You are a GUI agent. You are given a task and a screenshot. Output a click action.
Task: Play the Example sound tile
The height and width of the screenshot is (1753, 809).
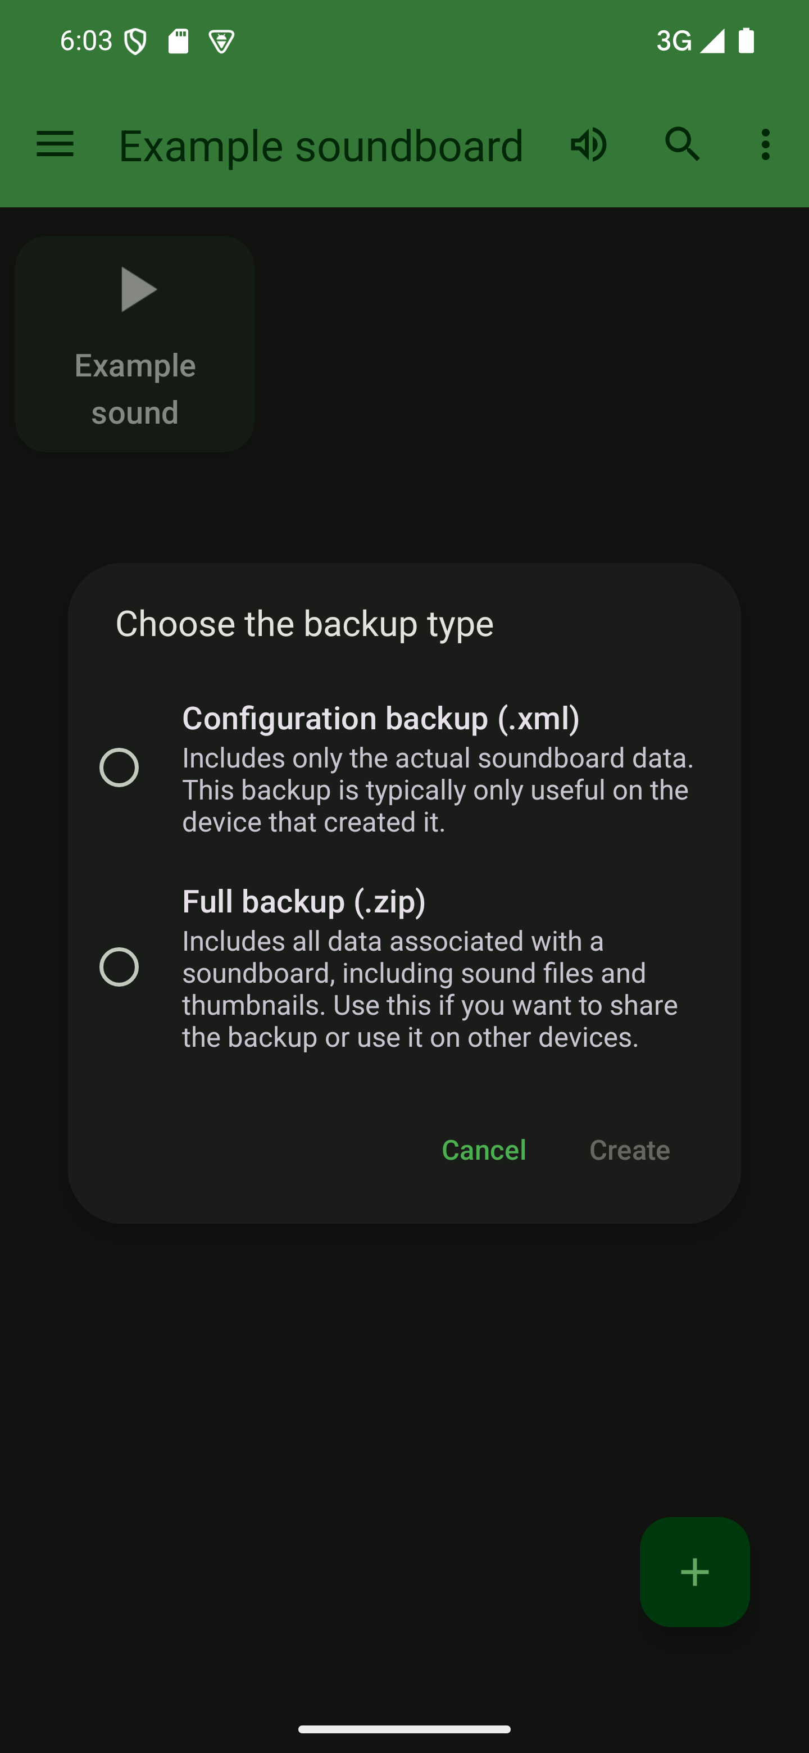tap(135, 344)
